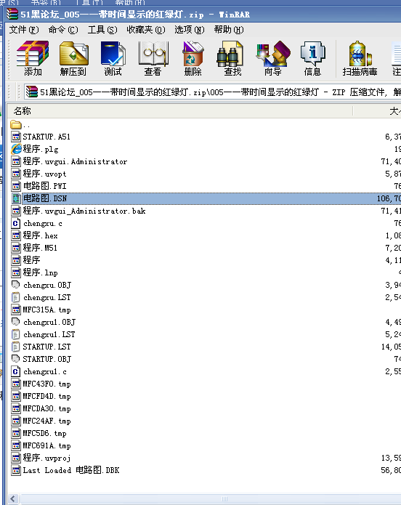Screen dimensions: 401x505
Task: Select file 程序.lnp
Action: 40,272
